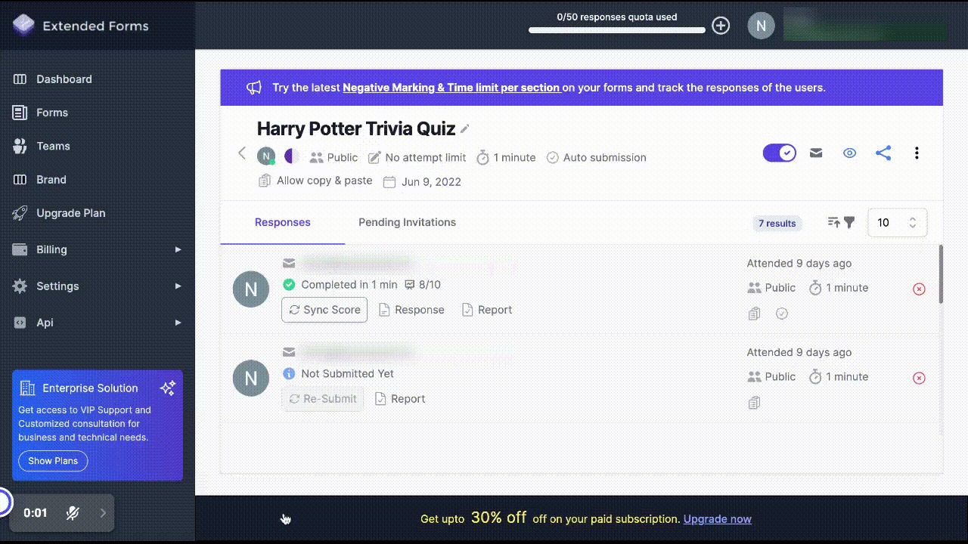
Task: Click the responses quota progress bar
Action: pos(616,30)
